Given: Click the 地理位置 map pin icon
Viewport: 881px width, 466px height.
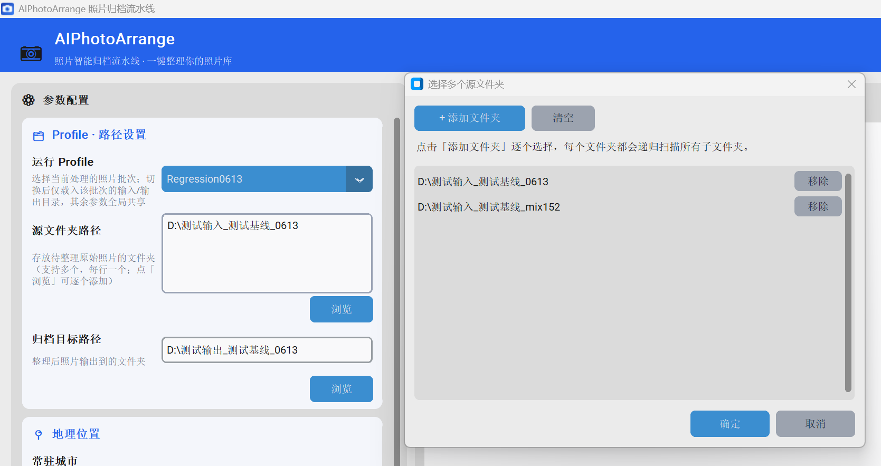Looking at the screenshot, I should 39,435.
